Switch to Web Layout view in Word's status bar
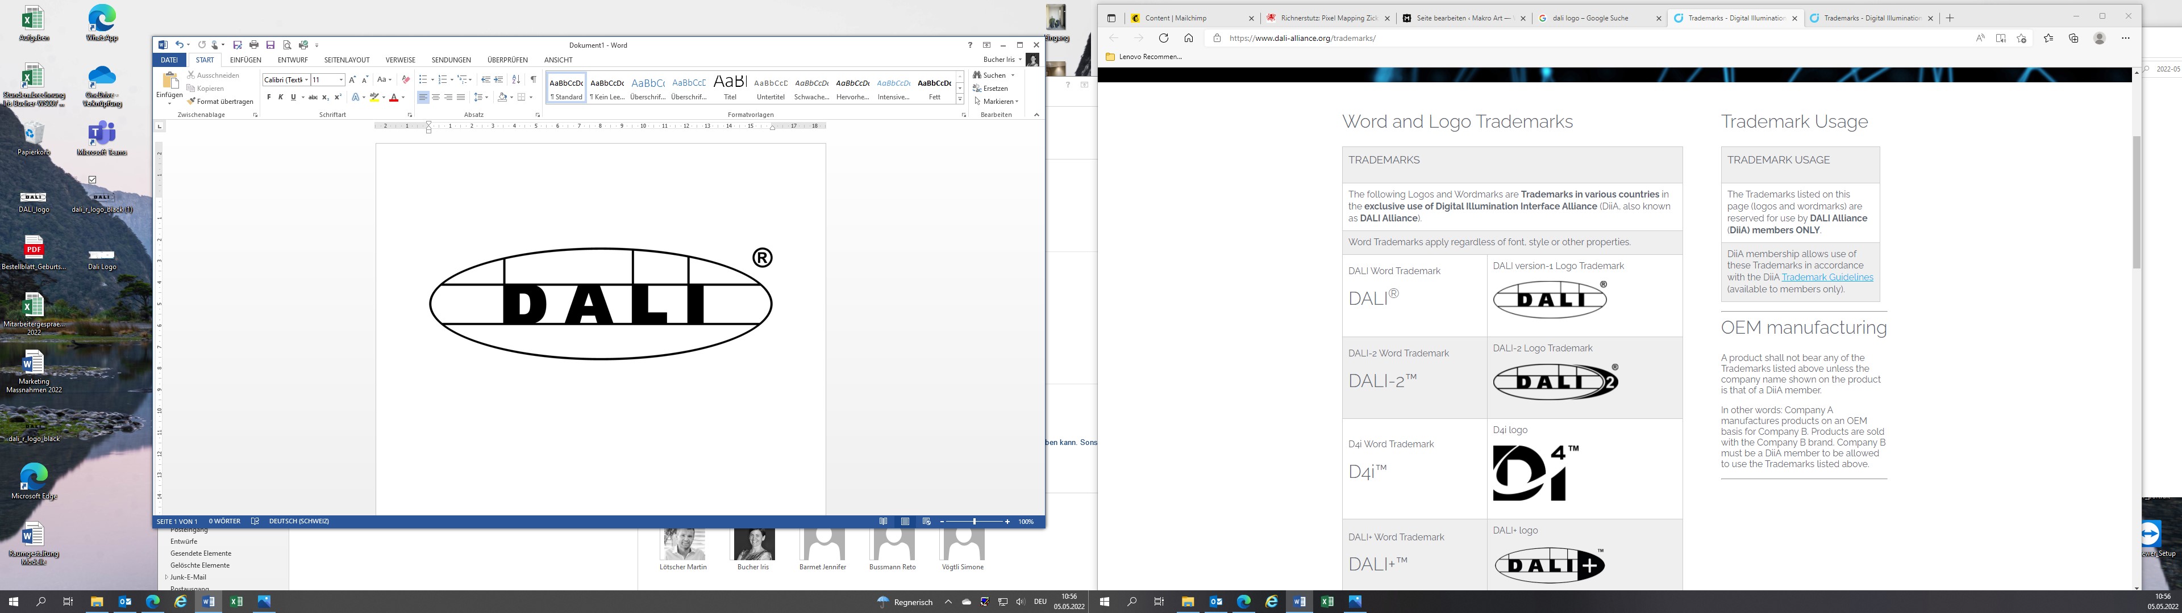Viewport: 2182px width, 613px height. coord(927,522)
